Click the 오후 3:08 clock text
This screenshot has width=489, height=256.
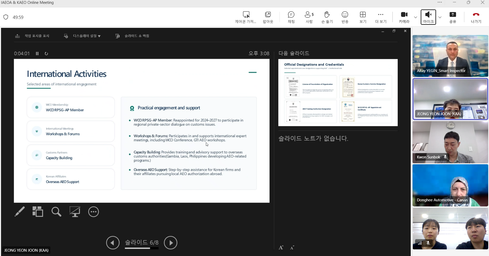259,53
